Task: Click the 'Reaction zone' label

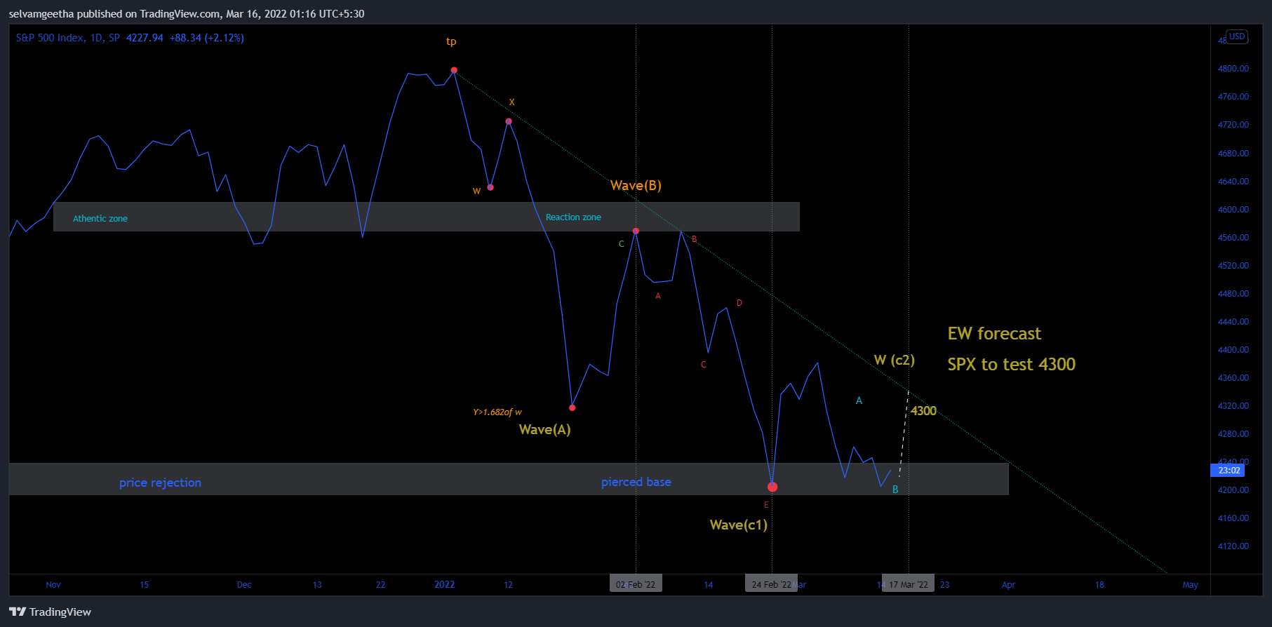Action: [x=573, y=217]
